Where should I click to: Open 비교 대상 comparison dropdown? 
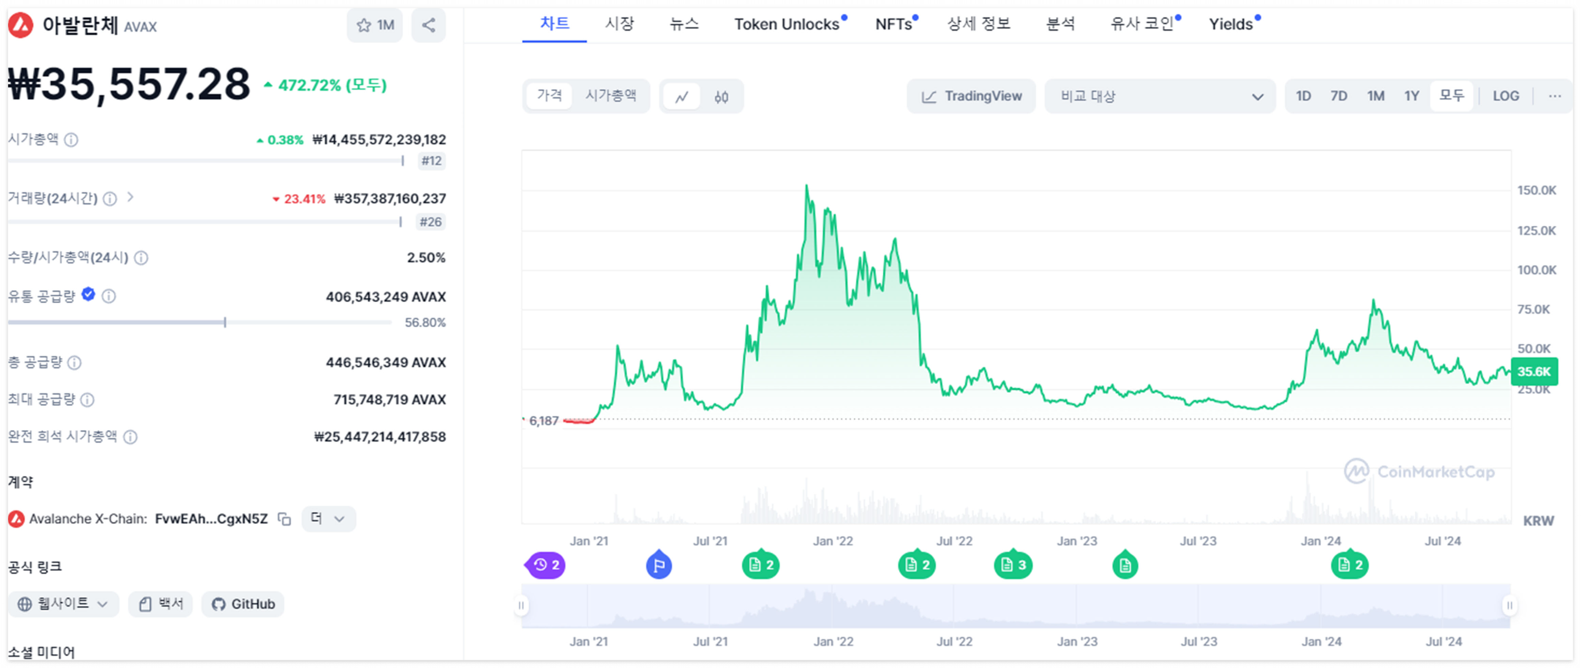click(x=1160, y=96)
